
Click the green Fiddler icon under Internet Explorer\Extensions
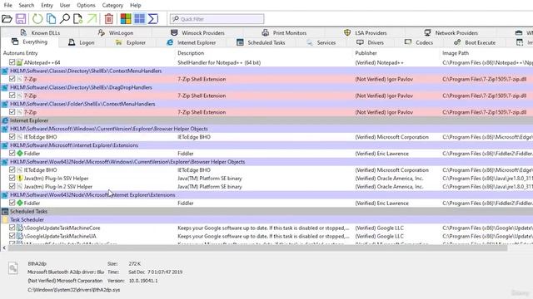[20, 154]
